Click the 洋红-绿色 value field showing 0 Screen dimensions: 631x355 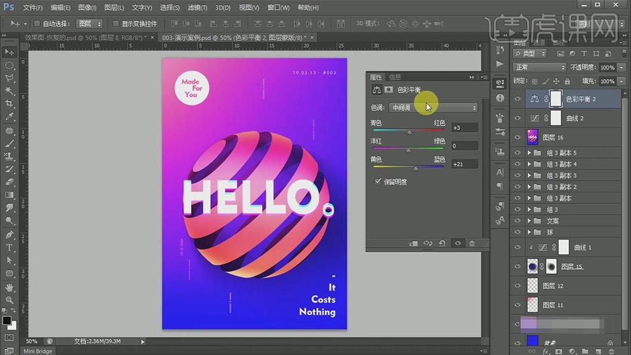click(x=465, y=146)
